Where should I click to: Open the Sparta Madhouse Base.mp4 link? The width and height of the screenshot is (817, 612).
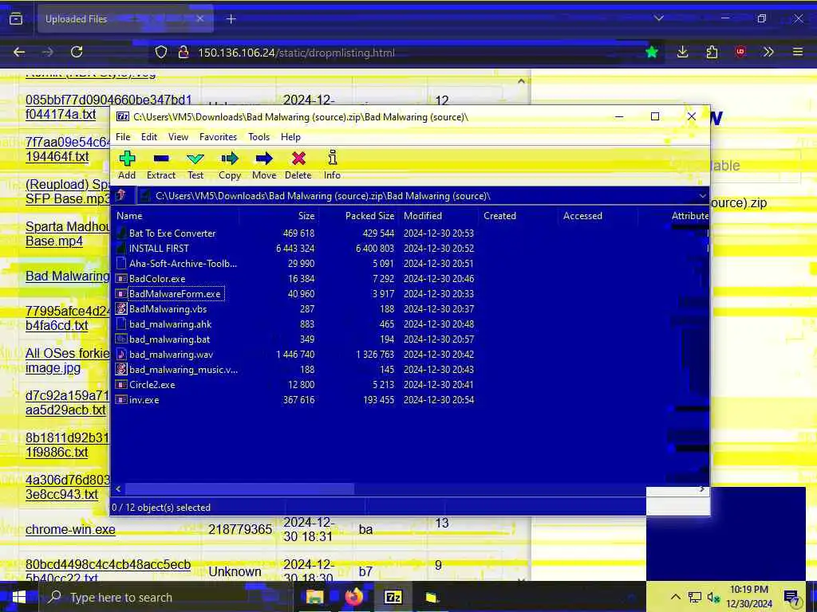pyautogui.click(x=68, y=233)
